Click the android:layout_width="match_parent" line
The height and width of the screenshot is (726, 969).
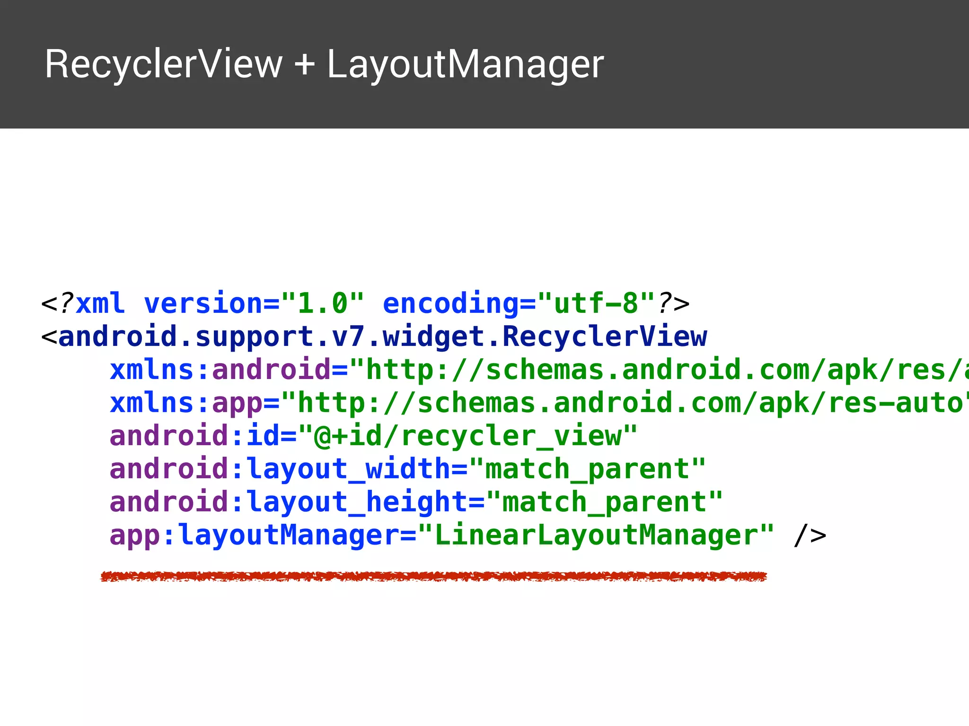click(408, 469)
